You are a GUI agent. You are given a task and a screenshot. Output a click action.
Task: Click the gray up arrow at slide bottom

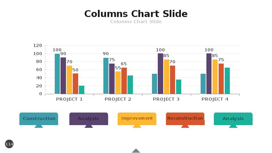[x=136, y=151]
